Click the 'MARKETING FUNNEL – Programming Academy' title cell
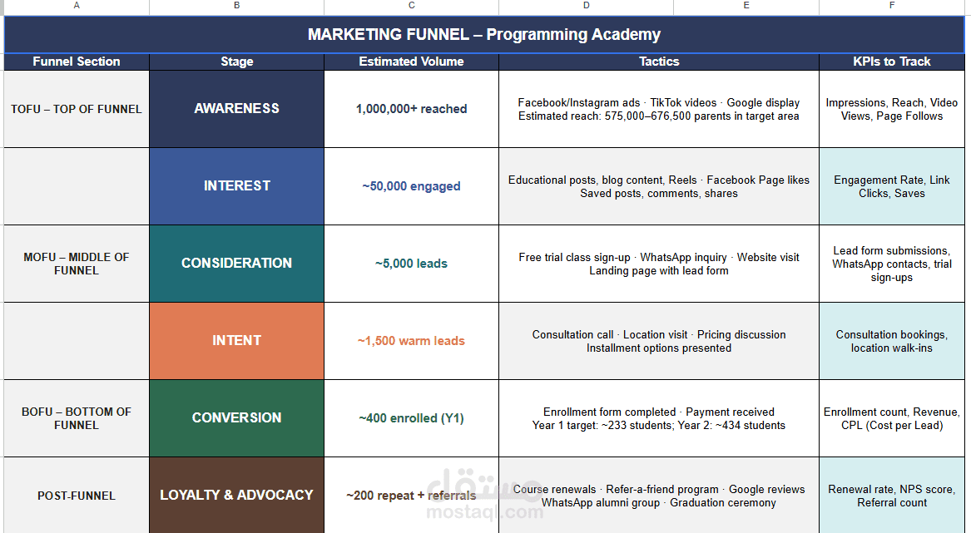The width and height of the screenshot is (971, 533). coord(484,35)
